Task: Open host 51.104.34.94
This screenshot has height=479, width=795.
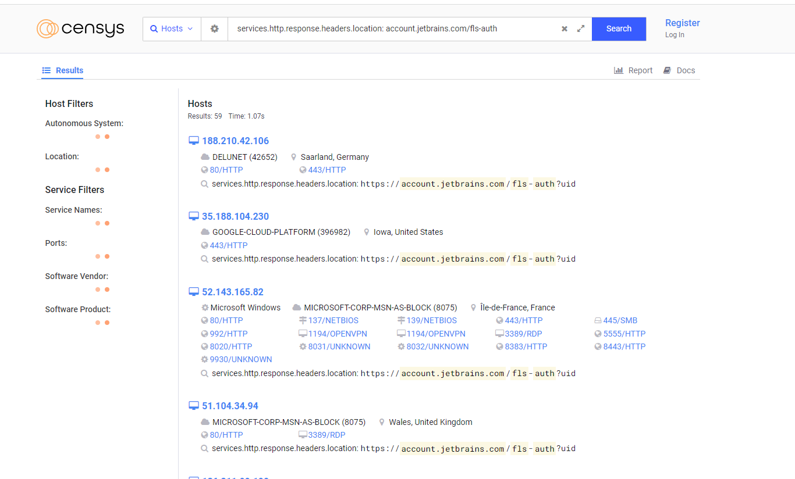Action: 230,406
